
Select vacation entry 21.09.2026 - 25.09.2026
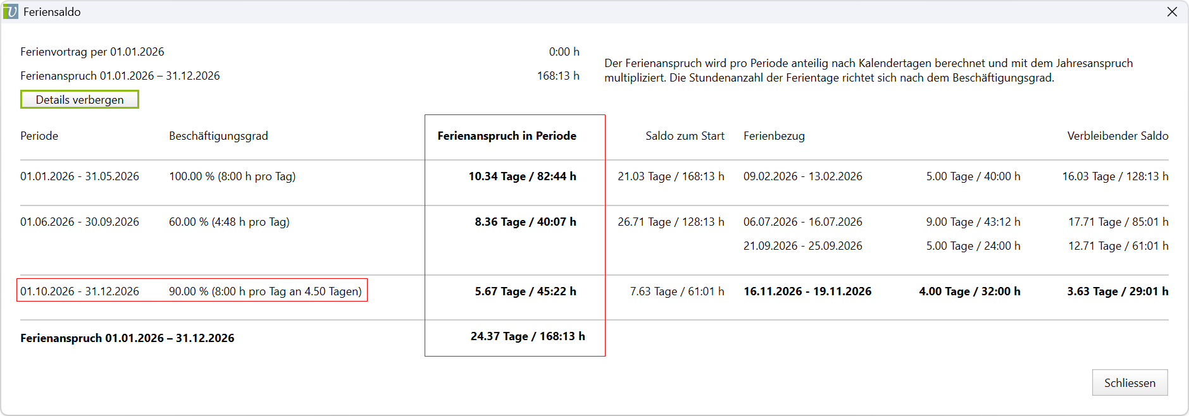click(803, 246)
